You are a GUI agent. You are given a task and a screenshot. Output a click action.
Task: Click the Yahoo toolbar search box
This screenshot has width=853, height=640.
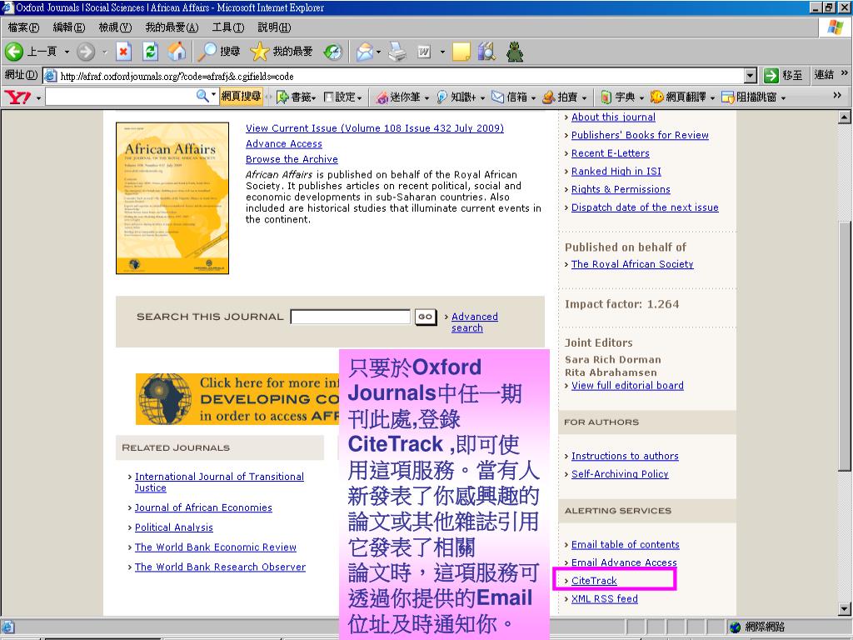[121, 97]
